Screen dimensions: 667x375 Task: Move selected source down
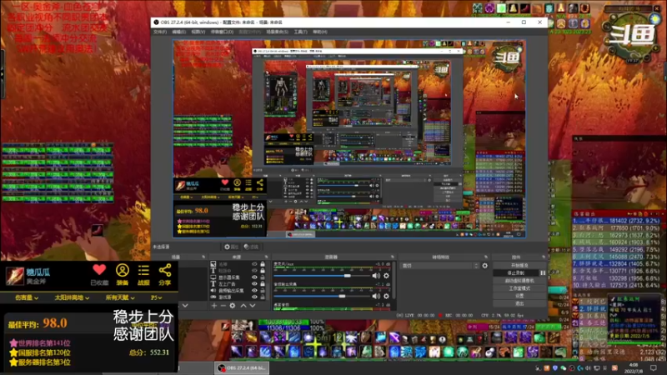coord(253,305)
